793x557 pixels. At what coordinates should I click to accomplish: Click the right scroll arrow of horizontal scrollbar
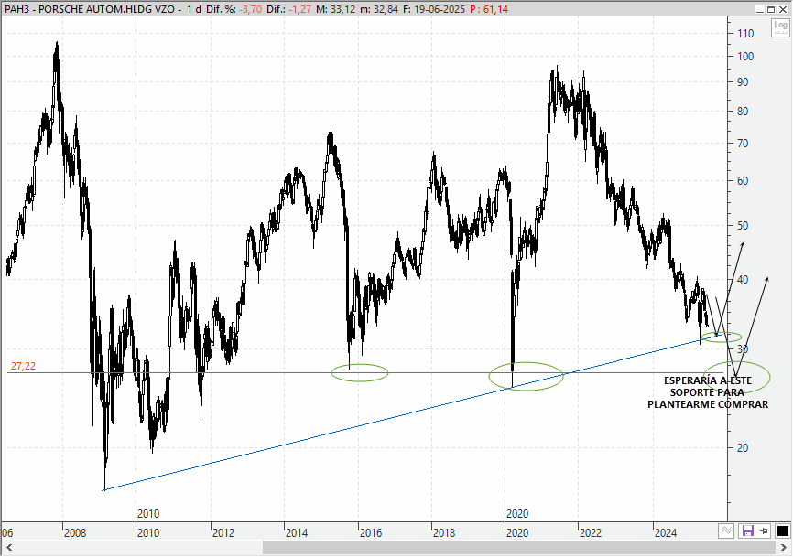[784, 548]
